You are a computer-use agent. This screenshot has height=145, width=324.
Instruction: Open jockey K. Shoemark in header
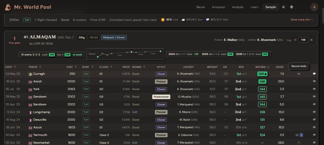[266, 40]
